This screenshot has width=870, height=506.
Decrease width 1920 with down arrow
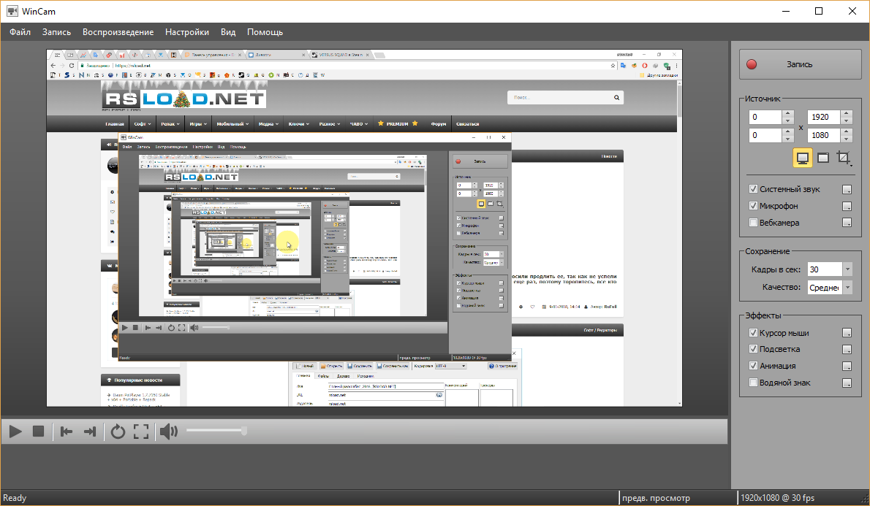pos(846,120)
